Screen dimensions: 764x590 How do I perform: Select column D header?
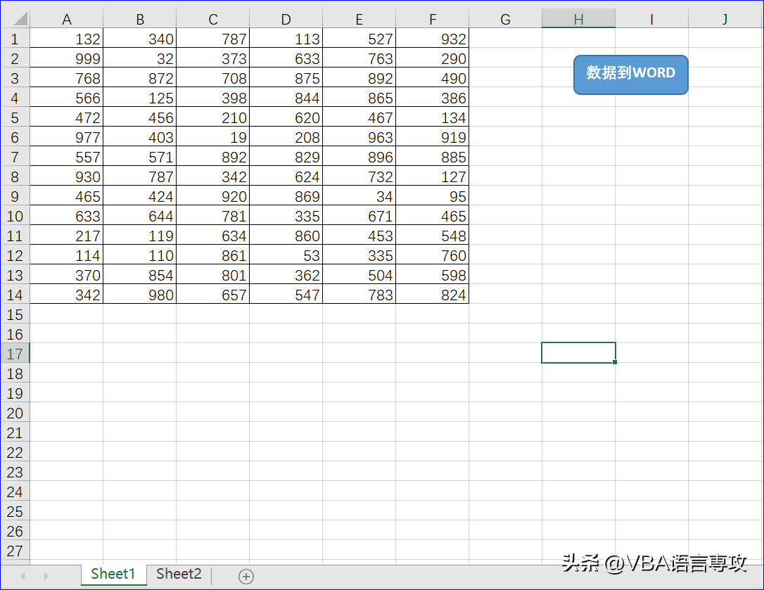tap(286, 19)
